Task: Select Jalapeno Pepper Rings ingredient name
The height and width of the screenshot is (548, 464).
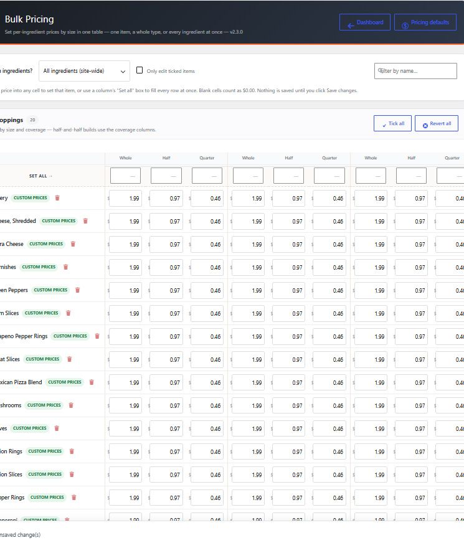Action: (x=24, y=336)
